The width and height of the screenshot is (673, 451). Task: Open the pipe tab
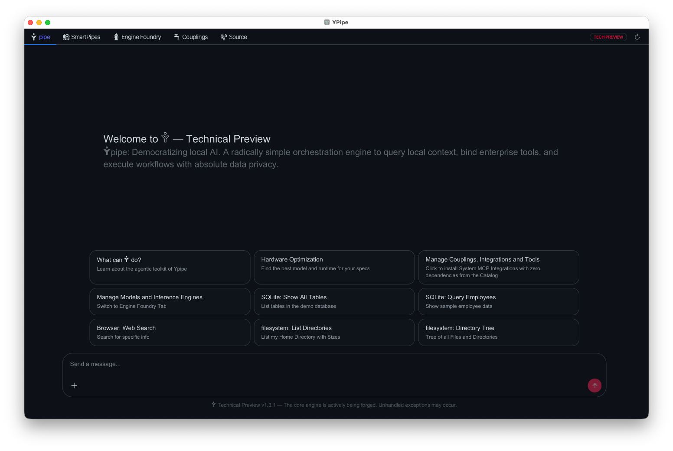click(x=40, y=37)
